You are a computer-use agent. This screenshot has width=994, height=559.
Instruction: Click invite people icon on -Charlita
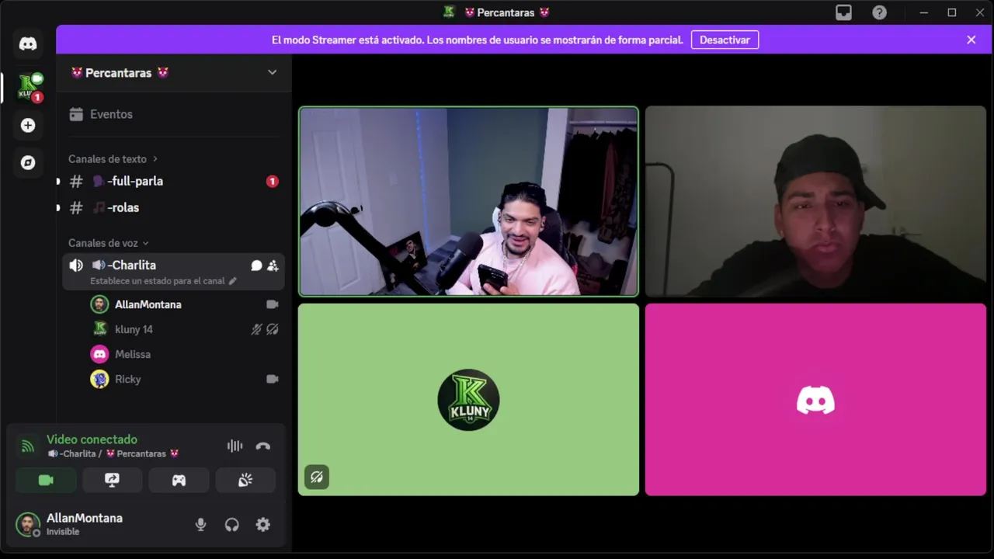273,266
